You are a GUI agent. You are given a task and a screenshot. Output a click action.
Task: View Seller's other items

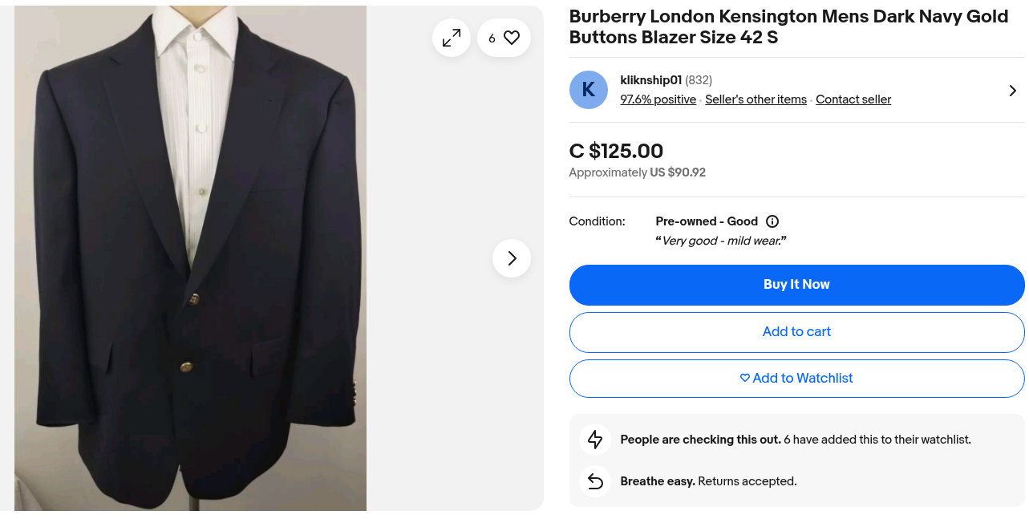pyautogui.click(x=756, y=99)
